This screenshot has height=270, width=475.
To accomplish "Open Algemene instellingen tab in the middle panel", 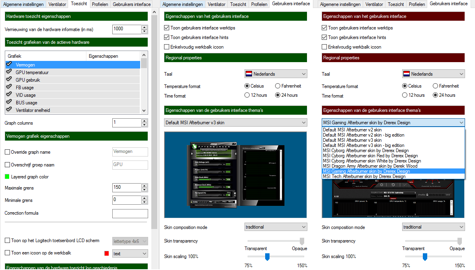I will tap(183, 4).
